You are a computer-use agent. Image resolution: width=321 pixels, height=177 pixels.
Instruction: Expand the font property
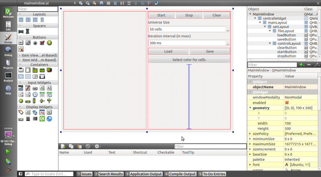[x=250, y=165]
